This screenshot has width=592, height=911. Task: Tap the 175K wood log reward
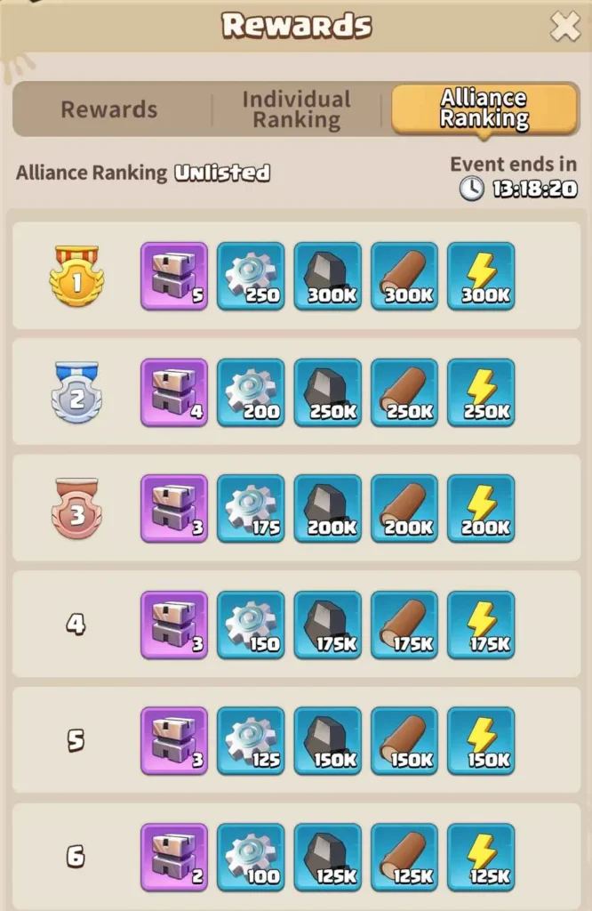(x=404, y=625)
